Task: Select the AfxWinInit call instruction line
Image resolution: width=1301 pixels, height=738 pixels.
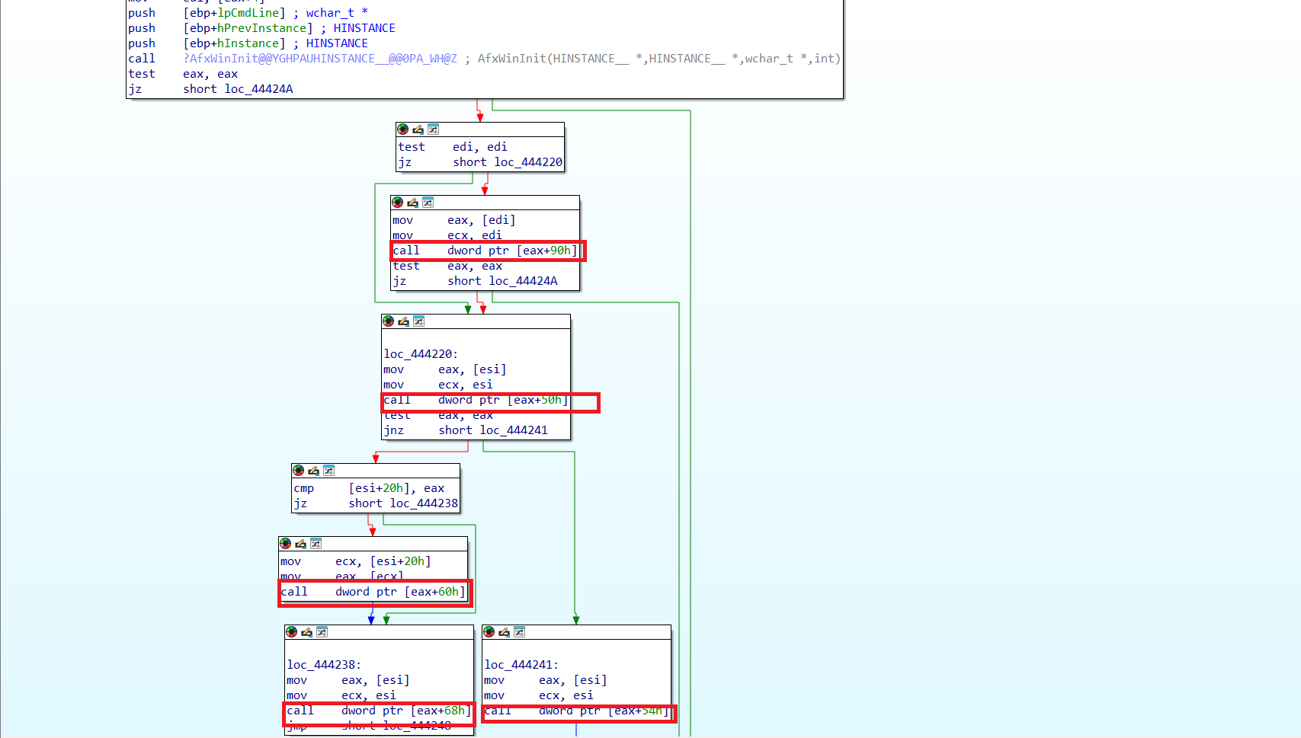Action: tap(484, 59)
